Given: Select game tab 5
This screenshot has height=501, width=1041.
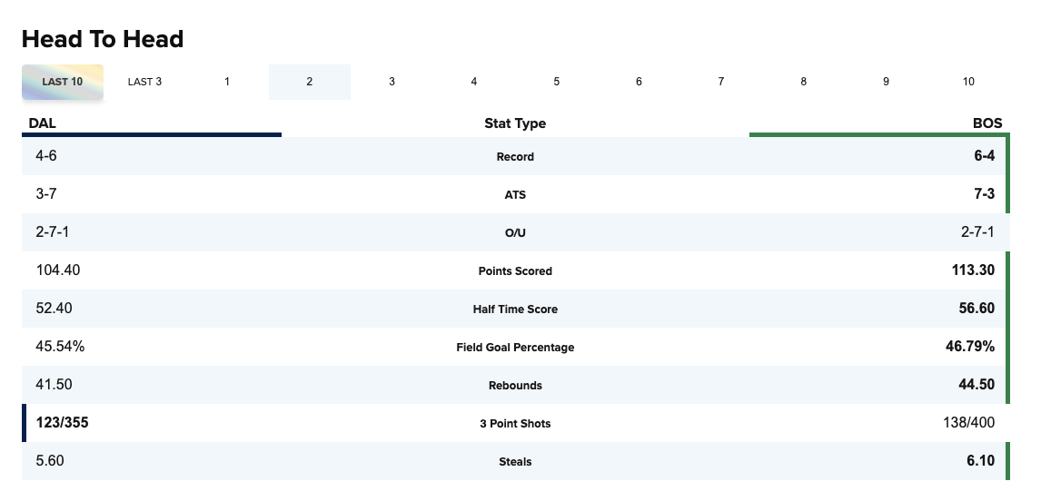Looking at the screenshot, I should (x=556, y=82).
